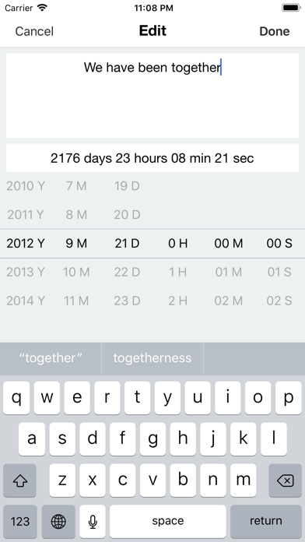Cancel editing the countdown
Viewport: 305px width, 542px height.
pos(34,31)
